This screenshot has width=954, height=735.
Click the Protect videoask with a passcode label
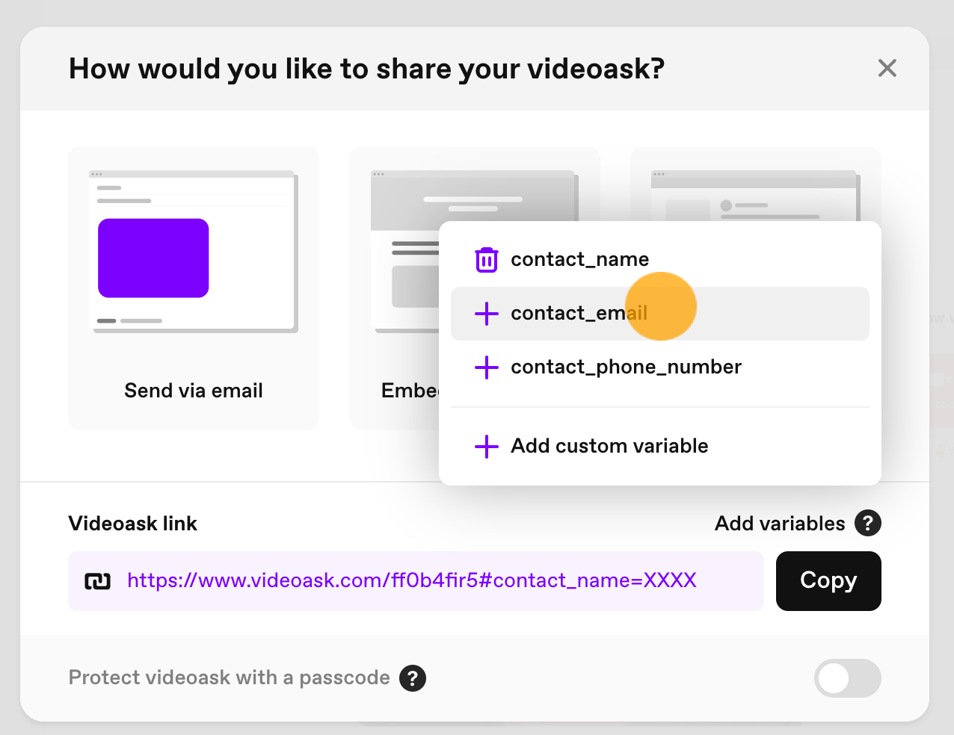click(x=229, y=678)
